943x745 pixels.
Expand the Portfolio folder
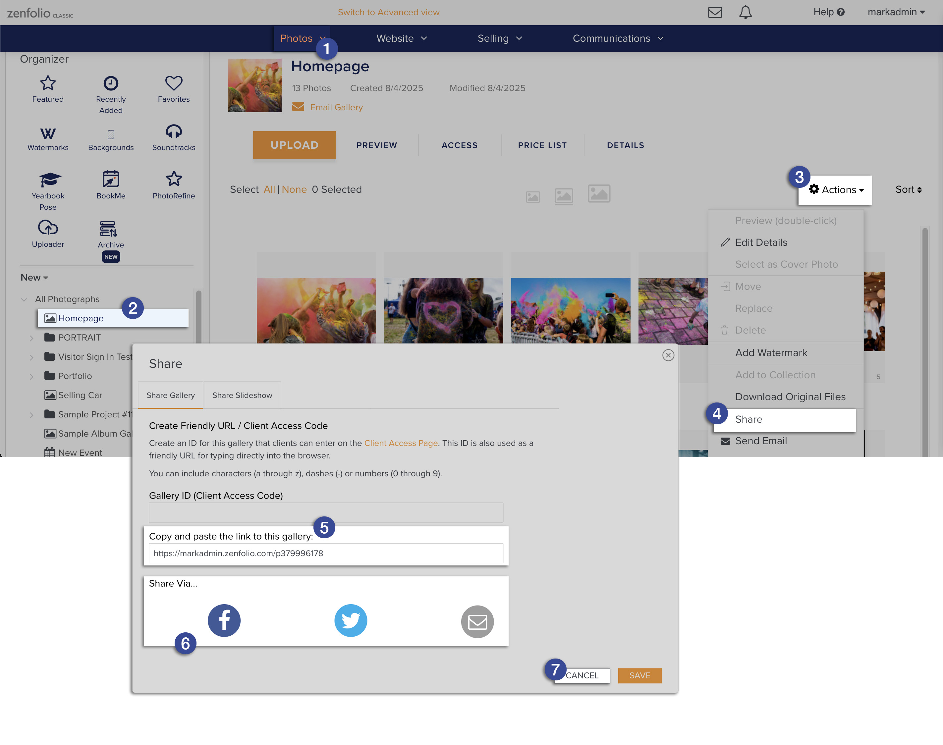[31, 376]
